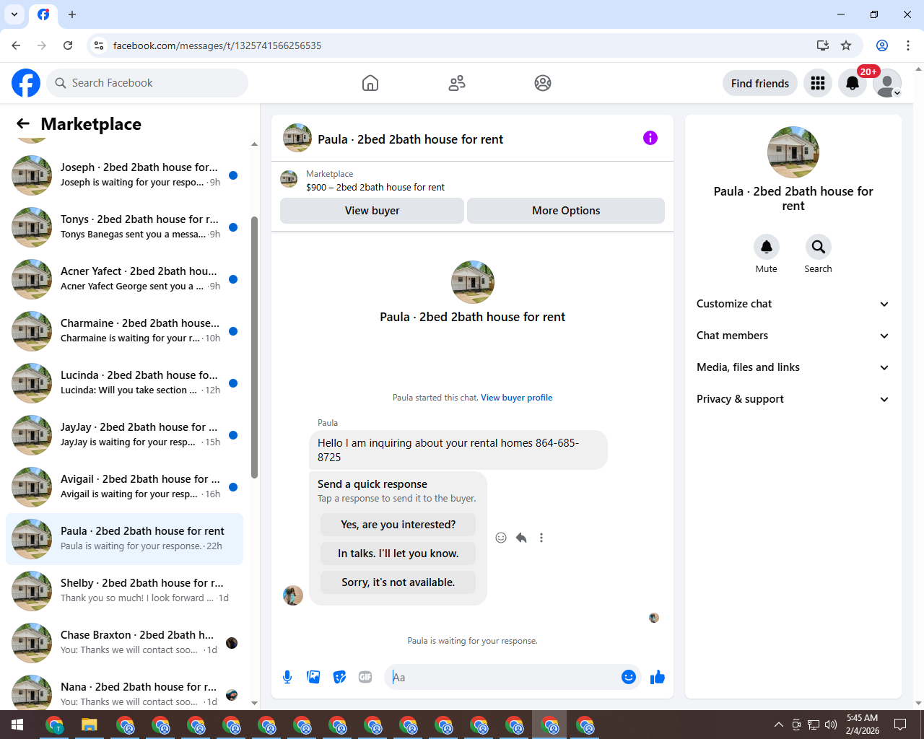
Task: Choose a sticker icon
Action: click(x=339, y=677)
